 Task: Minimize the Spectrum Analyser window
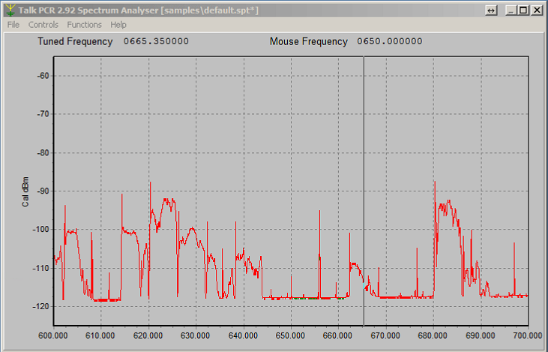tap(511, 11)
